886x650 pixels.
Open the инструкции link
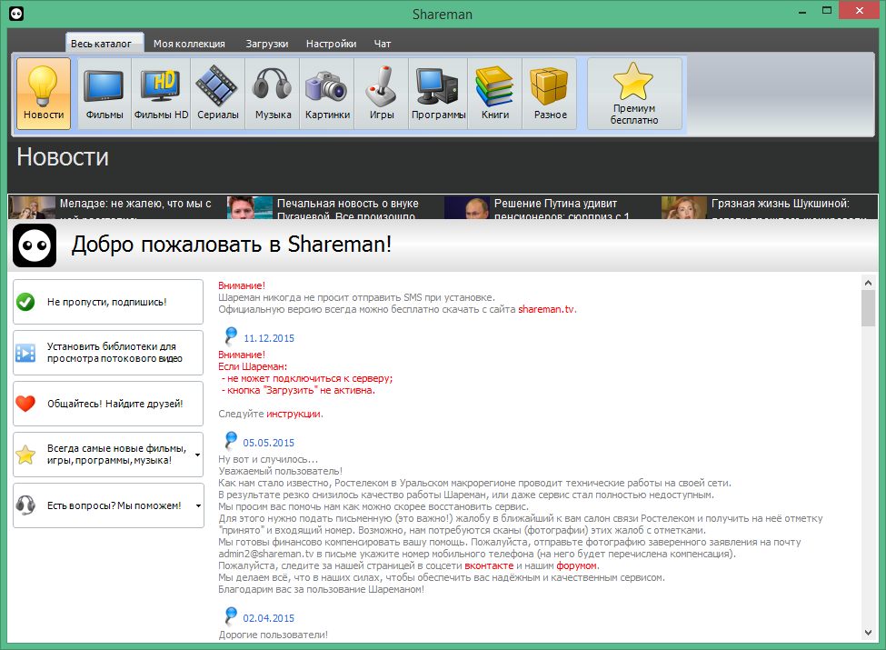pyautogui.click(x=294, y=414)
